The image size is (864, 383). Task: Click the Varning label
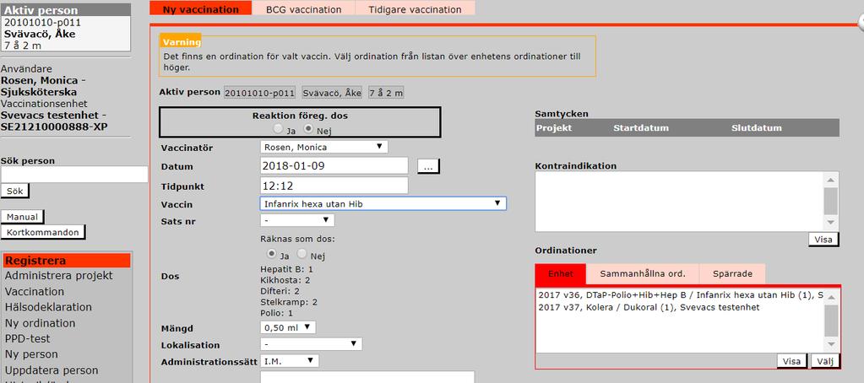pos(182,42)
